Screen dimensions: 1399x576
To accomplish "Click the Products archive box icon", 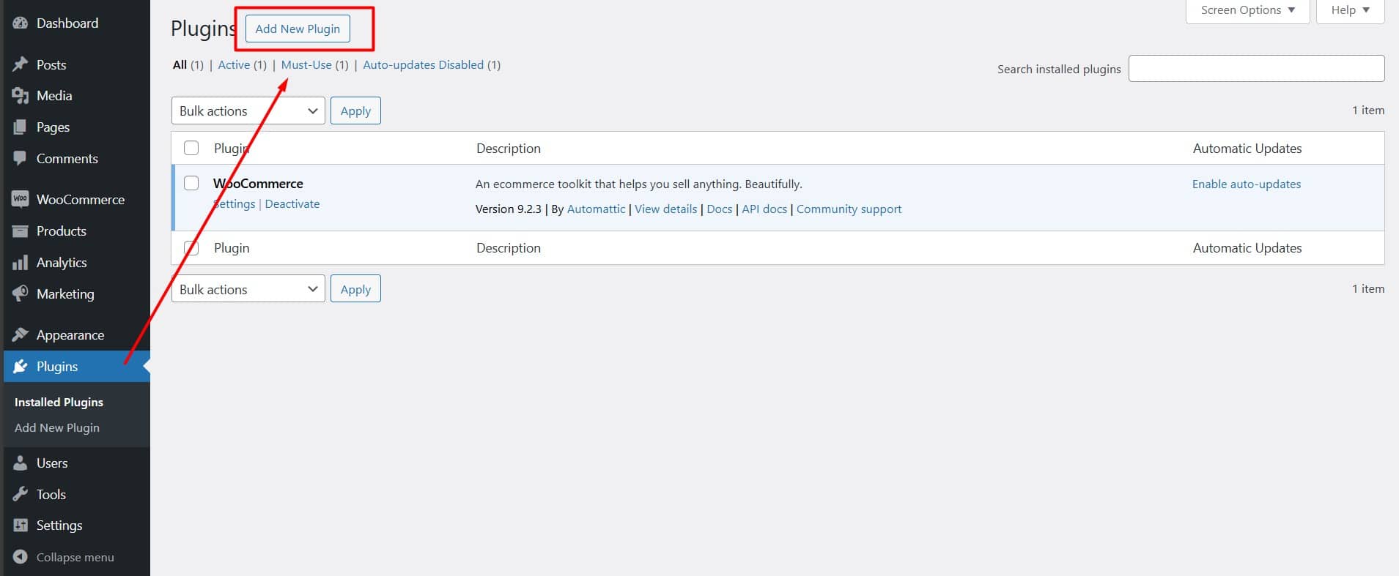I will coord(21,231).
